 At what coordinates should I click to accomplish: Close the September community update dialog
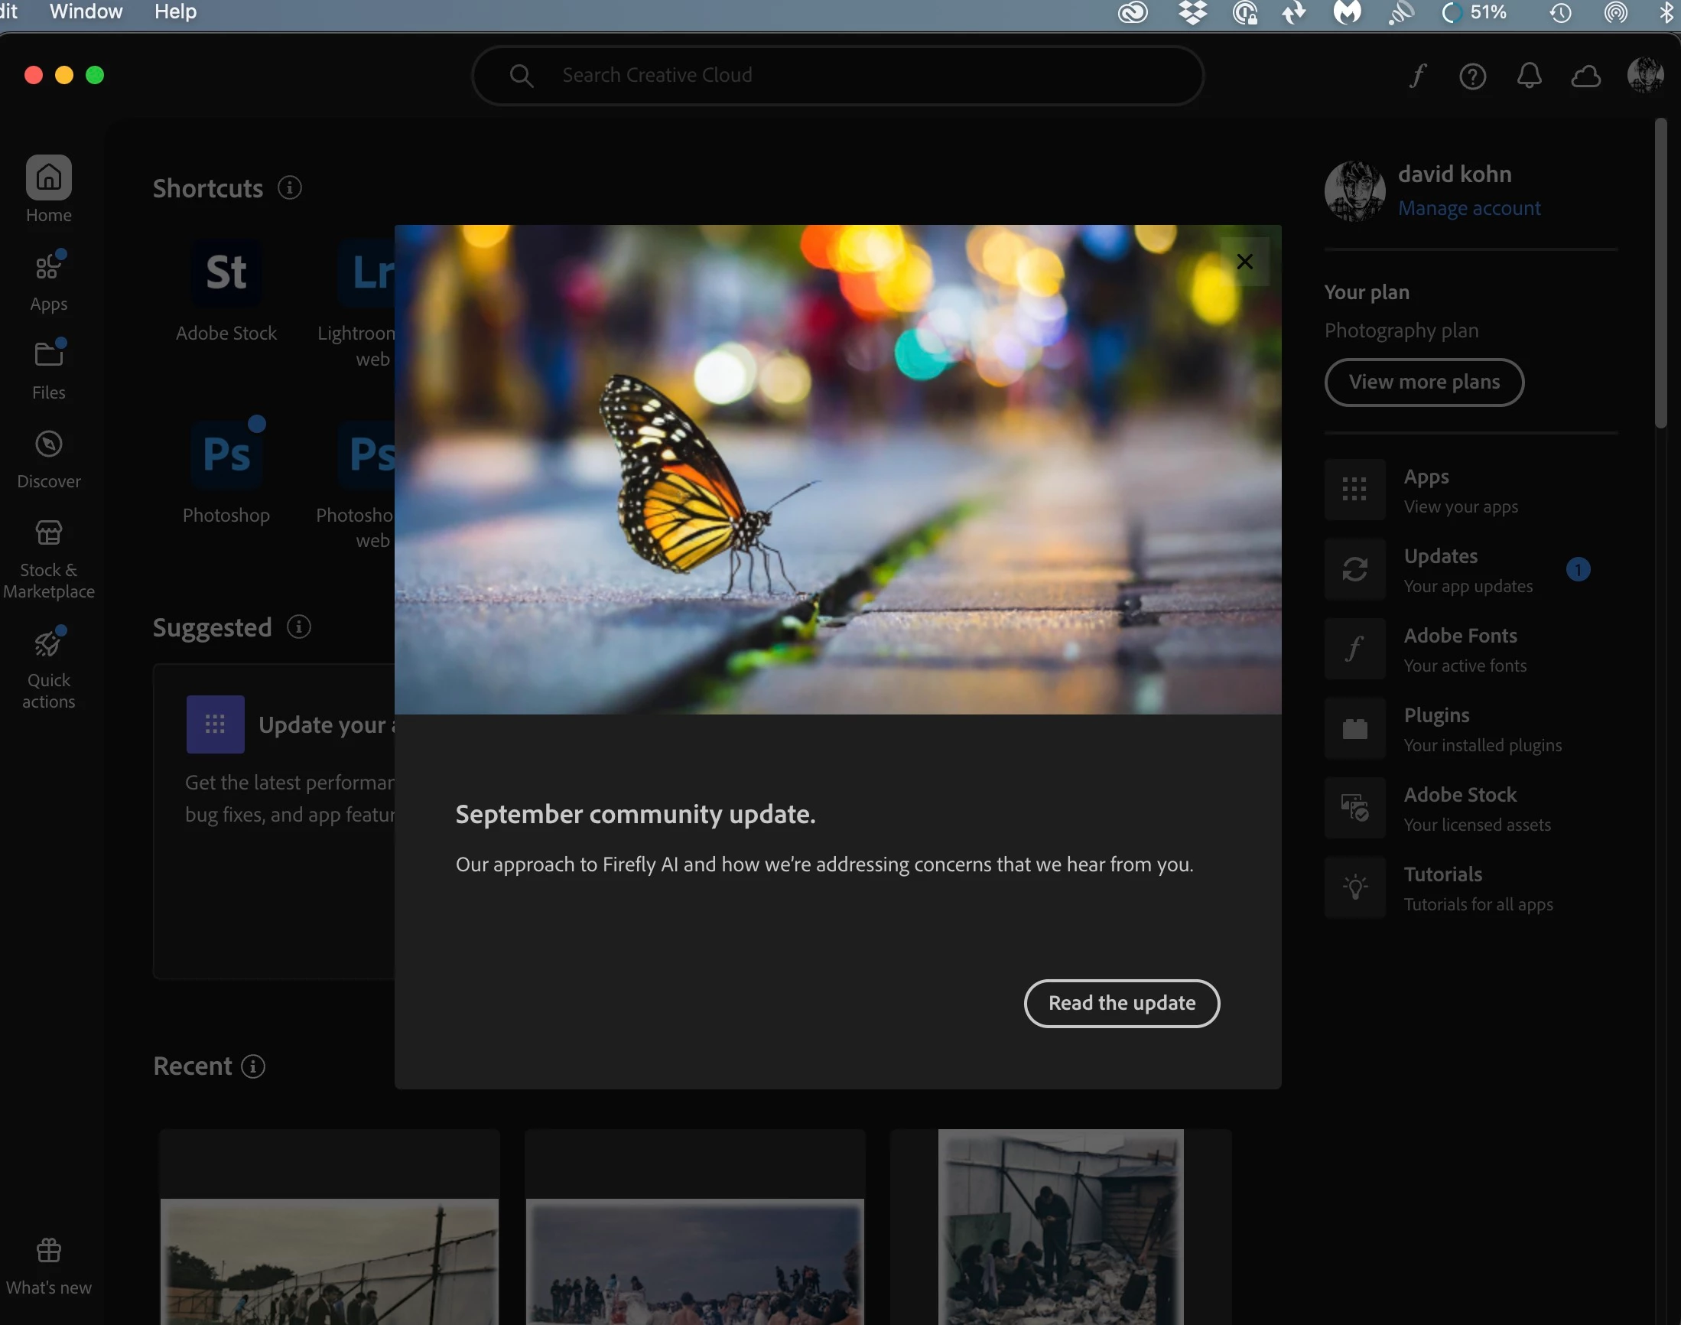[x=1244, y=262]
